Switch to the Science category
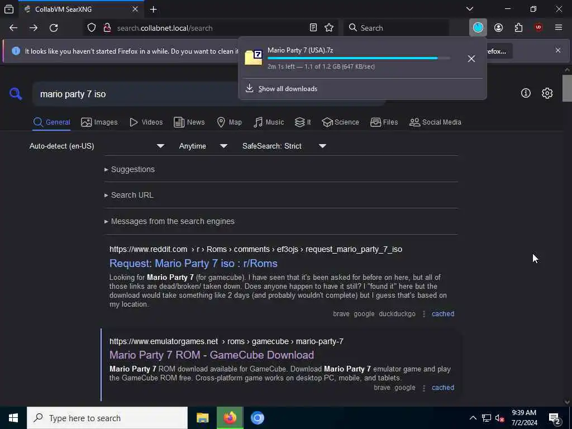572x429 pixels. [x=341, y=122]
